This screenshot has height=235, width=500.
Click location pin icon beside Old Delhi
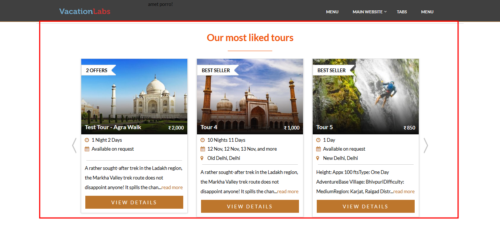[202, 158]
